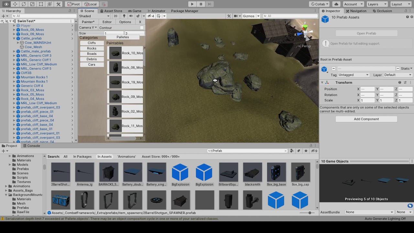Screen dimensions: 414x233
Task: Toggle Static checkbox in Inspector
Action: 398,69
